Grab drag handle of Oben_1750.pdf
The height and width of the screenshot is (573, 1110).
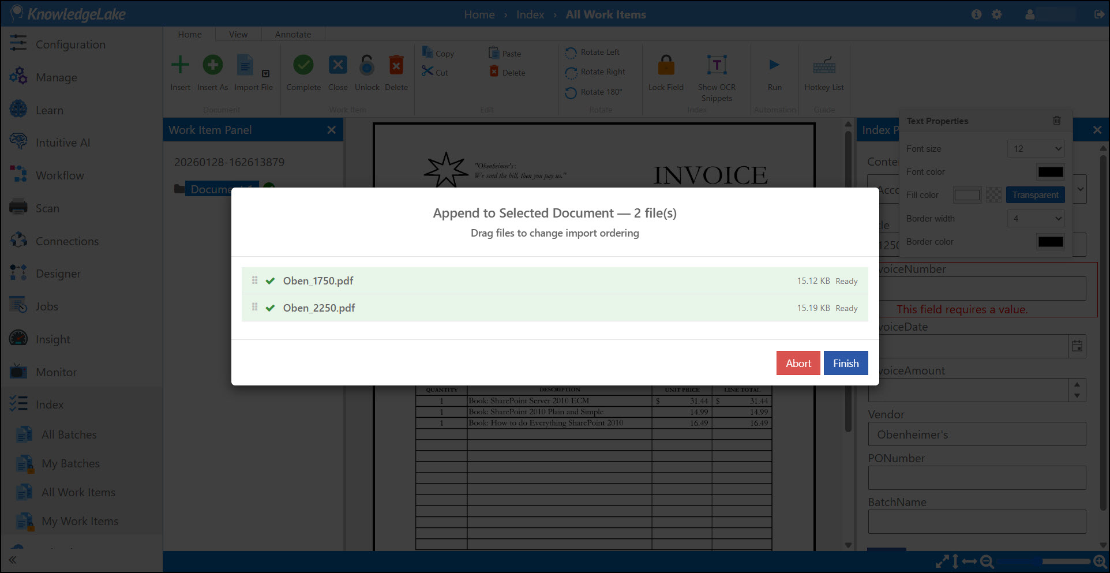pyautogui.click(x=254, y=280)
